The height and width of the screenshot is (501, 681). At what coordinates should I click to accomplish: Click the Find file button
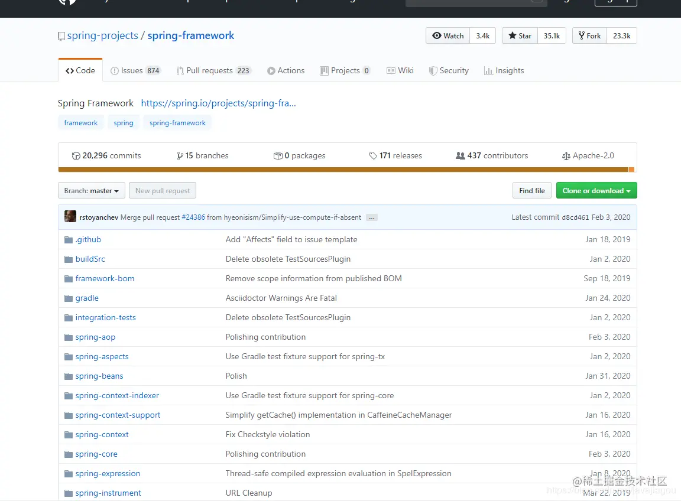tap(532, 191)
